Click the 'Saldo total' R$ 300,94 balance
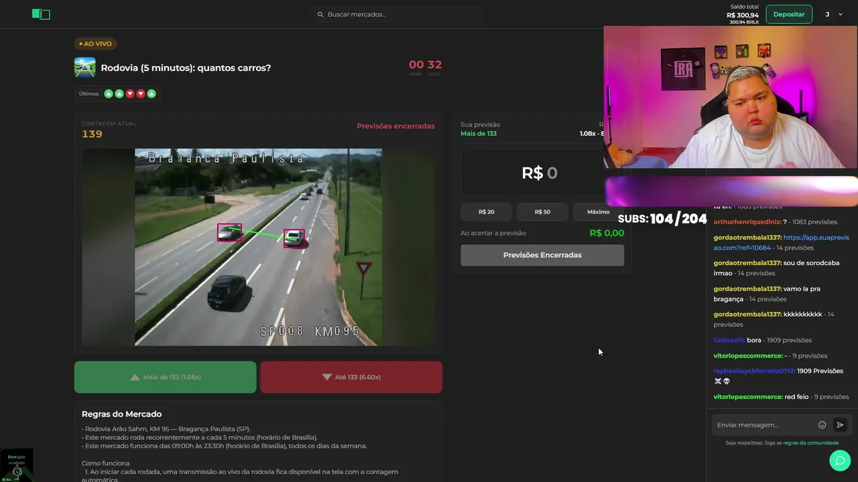The height and width of the screenshot is (482, 858). (x=744, y=15)
